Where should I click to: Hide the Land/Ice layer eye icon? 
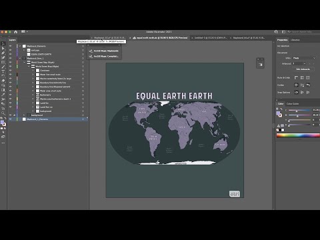pos(10,103)
